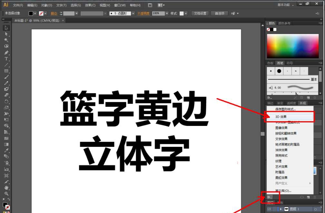Select the Selection tool arrow
325x213 pixels.
(x=6, y=28)
